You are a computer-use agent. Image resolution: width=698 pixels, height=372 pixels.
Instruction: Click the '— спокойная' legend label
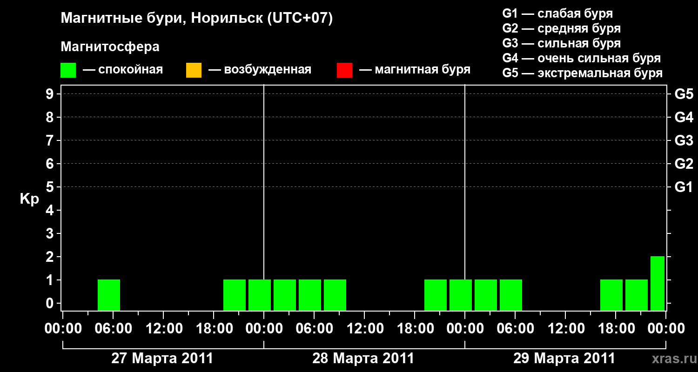pyautogui.click(x=123, y=70)
